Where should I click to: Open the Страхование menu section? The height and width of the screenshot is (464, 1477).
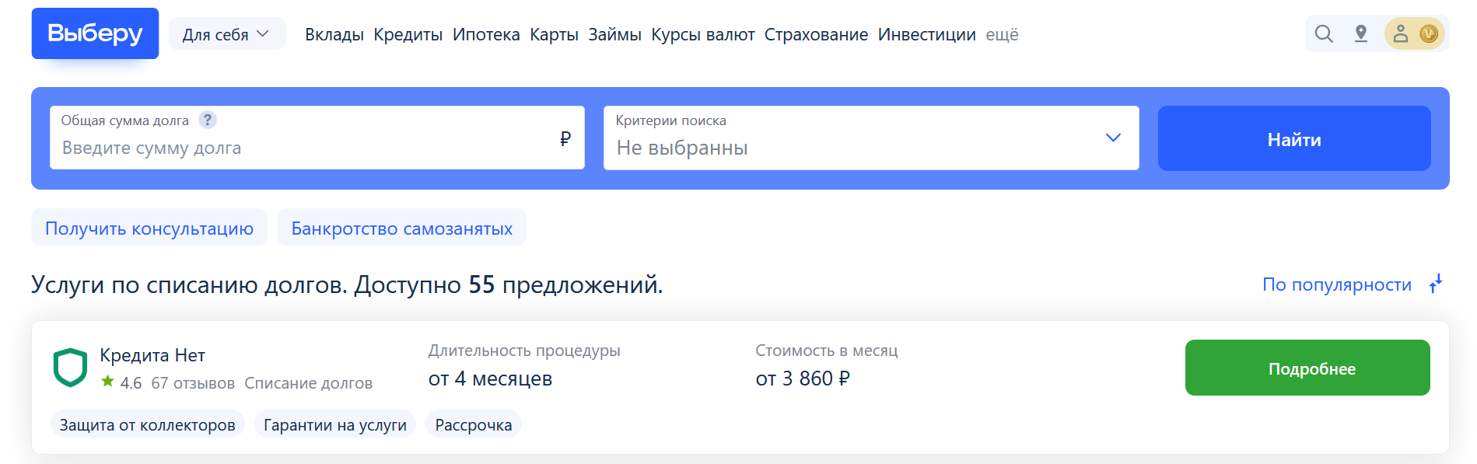[x=816, y=34]
